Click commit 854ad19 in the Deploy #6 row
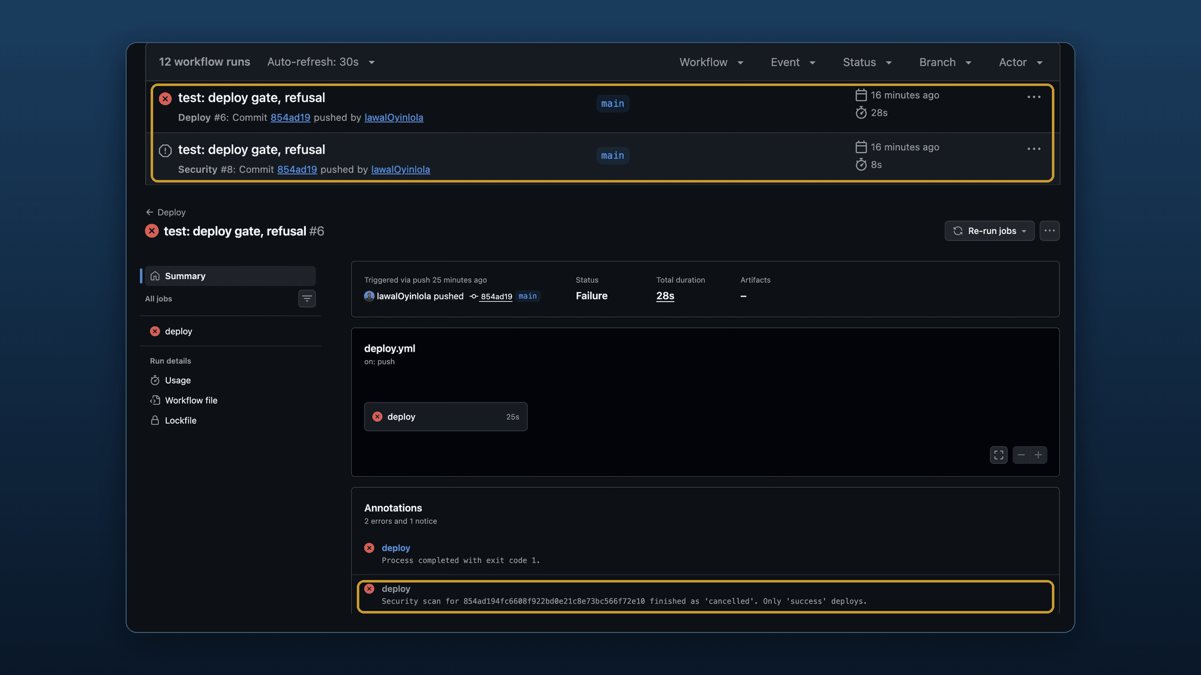This screenshot has width=1201, height=675. (290, 117)
